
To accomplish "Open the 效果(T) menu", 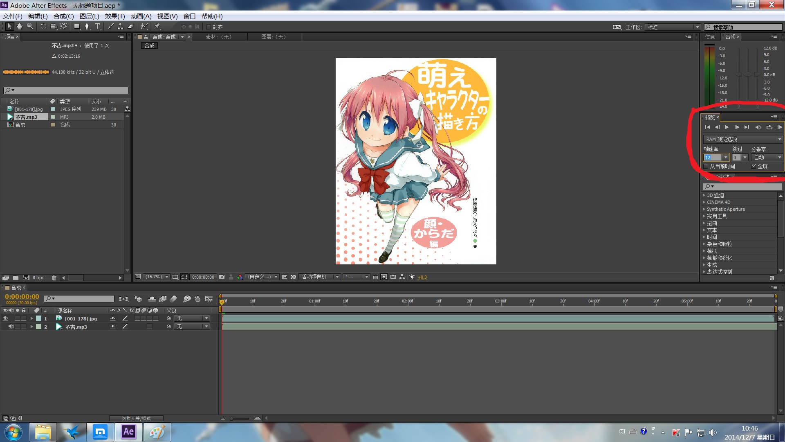I will click(114, 16).
